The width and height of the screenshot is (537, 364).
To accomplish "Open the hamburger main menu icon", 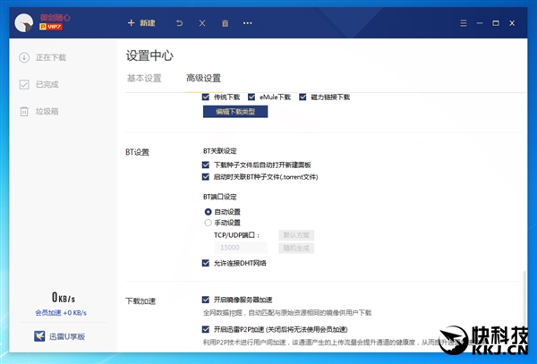I will click(x=464, y=23).
